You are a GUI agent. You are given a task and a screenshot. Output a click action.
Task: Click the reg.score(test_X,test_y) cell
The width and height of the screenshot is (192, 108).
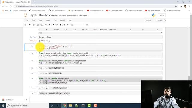click(100, 73)
